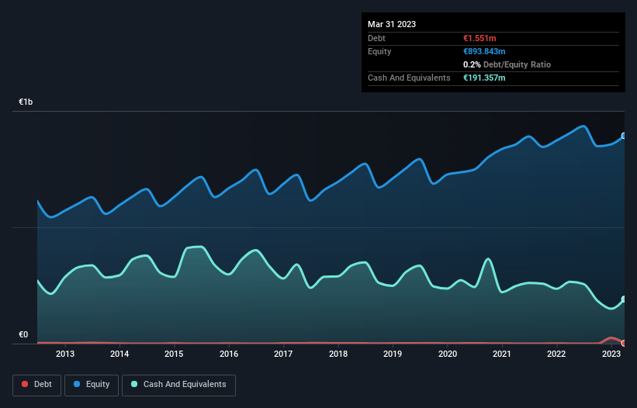Select the 2017 axis label
The width and height of the screenshot is (637, 408).
click(x=283, y=354)
